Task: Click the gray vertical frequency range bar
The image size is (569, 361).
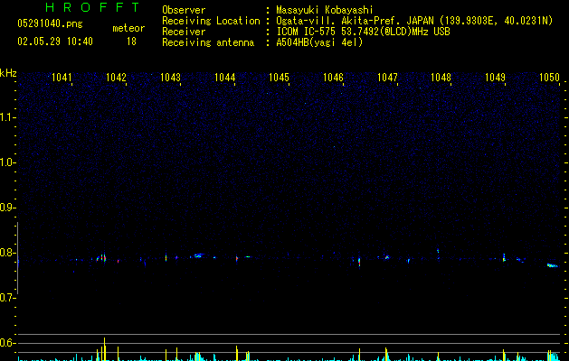Action: [18, 258]
